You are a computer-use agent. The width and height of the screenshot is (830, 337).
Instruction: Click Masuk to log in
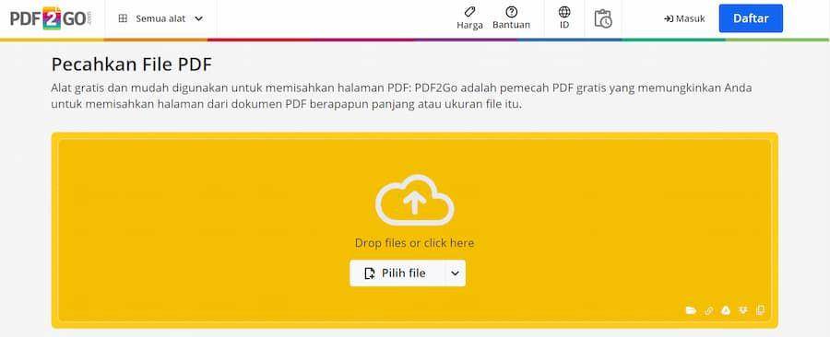tap(684, 18)
